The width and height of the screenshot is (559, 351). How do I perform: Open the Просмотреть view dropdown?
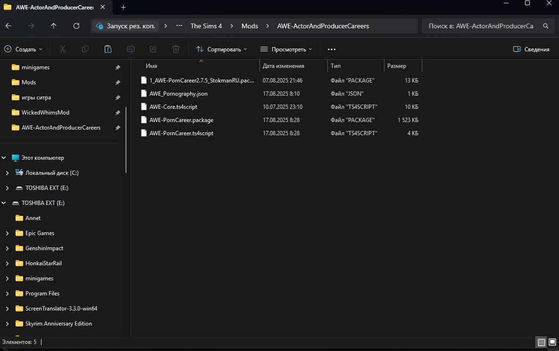(286, 49)
